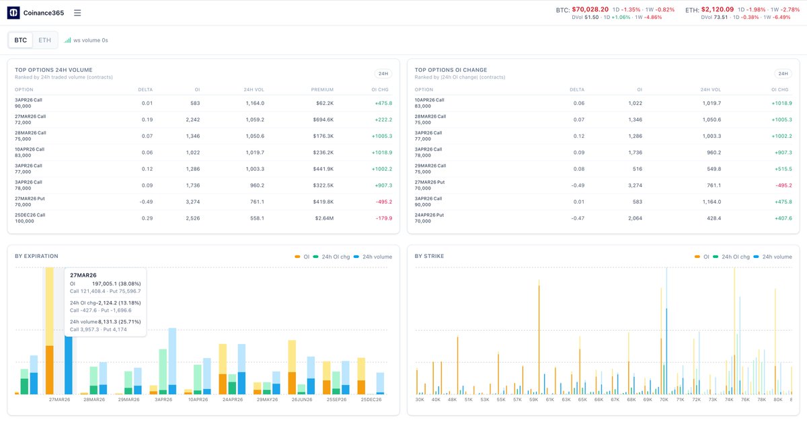This screenshot has height=434, width=807.
Task: Toggle OI legend in By Expiration chart
Action: pyautogui.click(x=302, y=257)
